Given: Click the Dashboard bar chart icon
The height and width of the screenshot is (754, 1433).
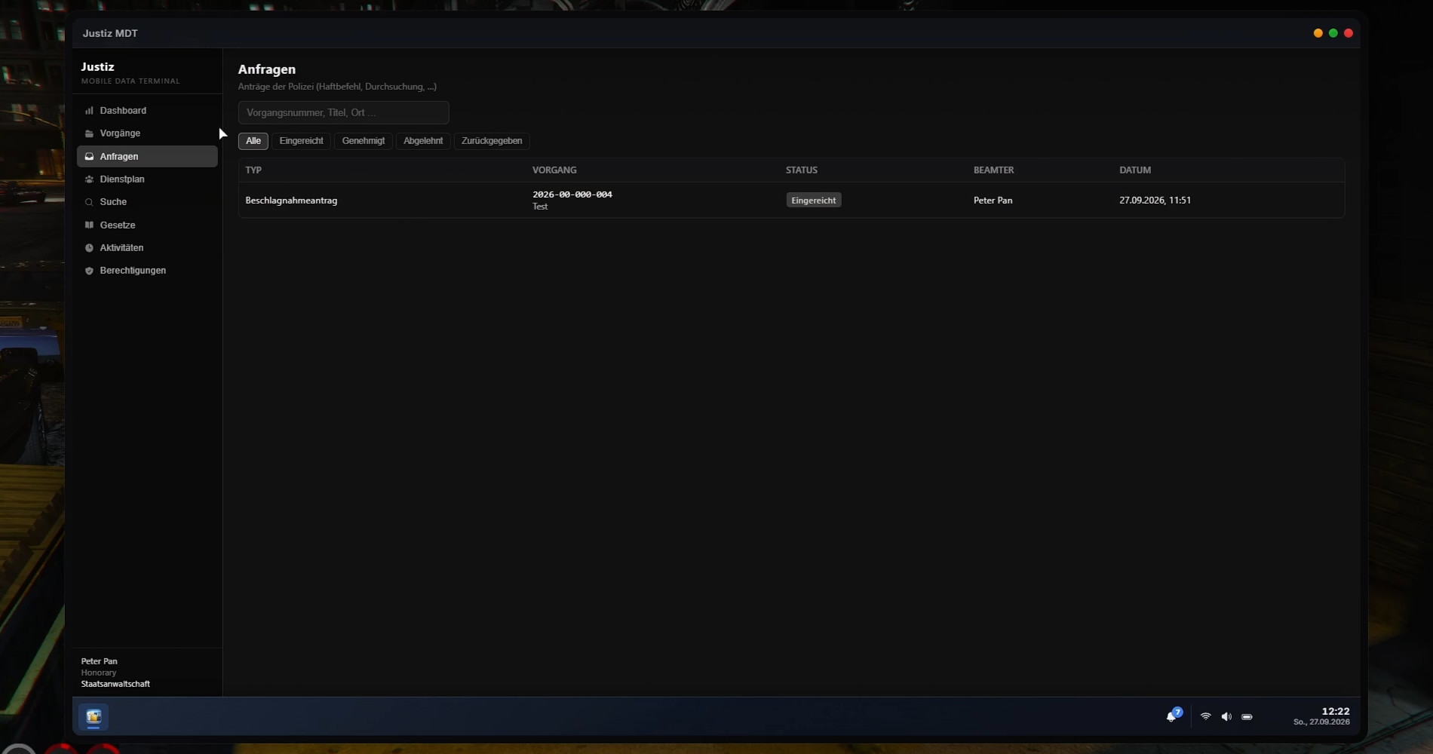Looking at the screenshot, I should pyautogui.click(x=89, y=111).
